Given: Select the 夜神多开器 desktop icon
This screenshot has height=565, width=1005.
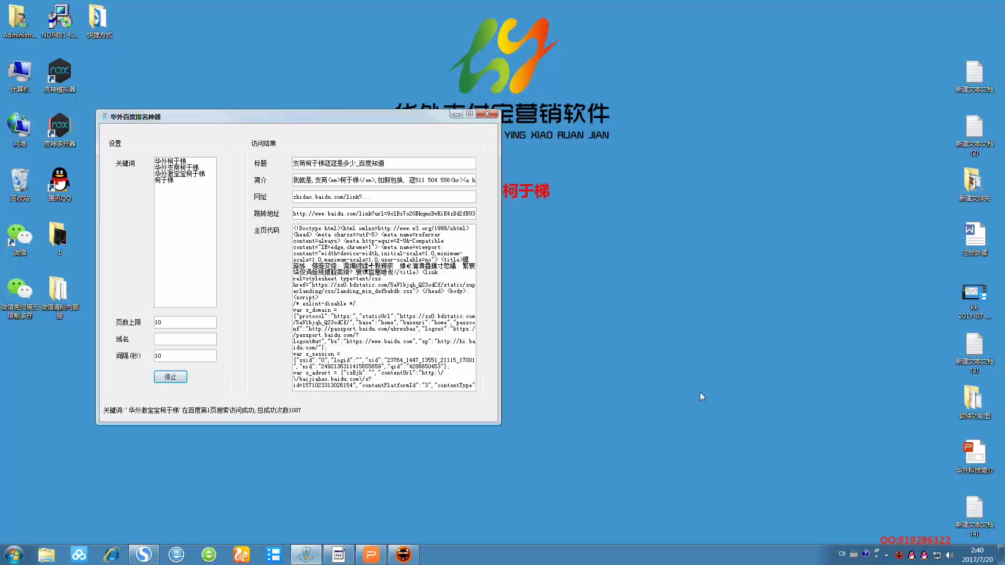Looking at the screenshot, I should (x=59, y=130).
